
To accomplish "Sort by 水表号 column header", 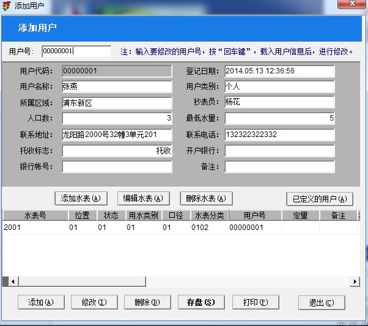I will (35, 215).
